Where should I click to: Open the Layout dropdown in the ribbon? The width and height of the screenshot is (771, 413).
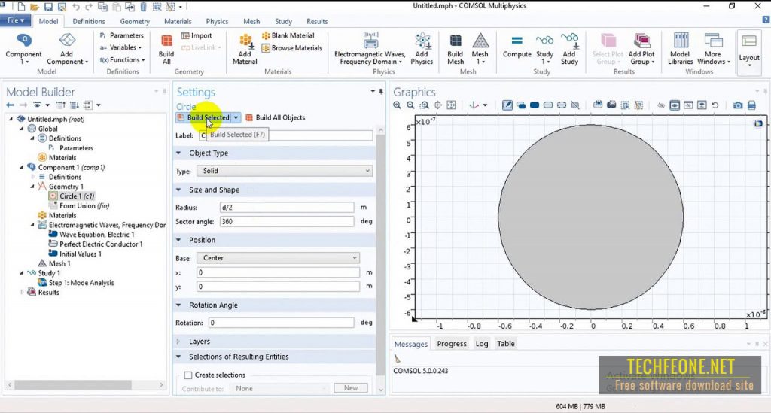tap(749, 52)
